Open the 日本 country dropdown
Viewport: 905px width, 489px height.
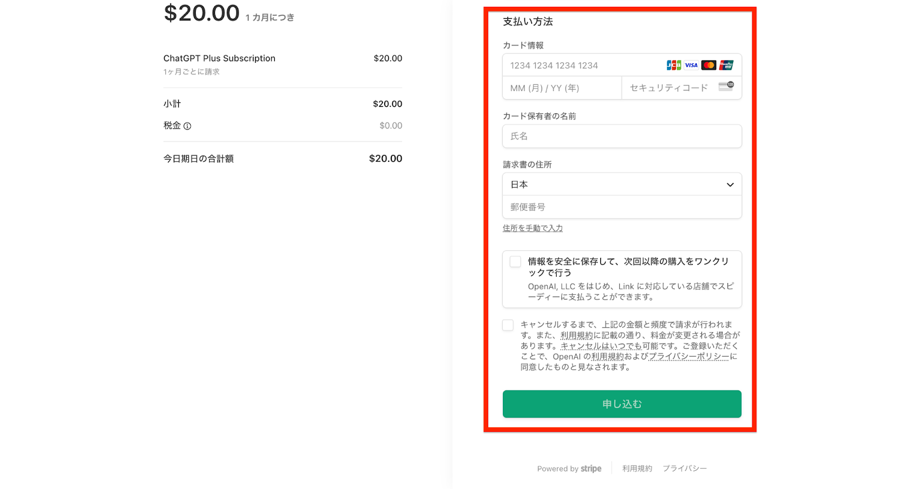click(622, 185)
